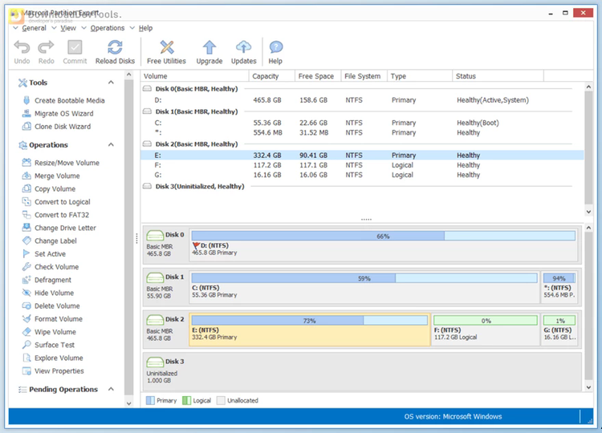Select the C: volume row
The height and width of the screenshot is (433, 602).
click(363, 123)
